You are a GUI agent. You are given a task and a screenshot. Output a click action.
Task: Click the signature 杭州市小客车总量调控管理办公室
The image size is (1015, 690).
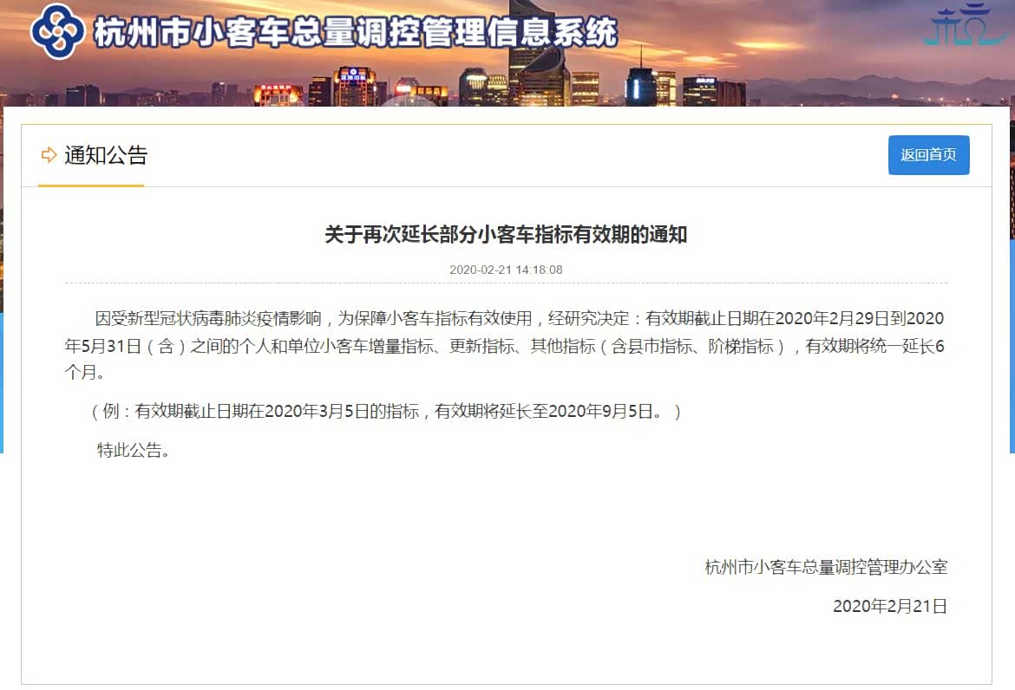826,568
